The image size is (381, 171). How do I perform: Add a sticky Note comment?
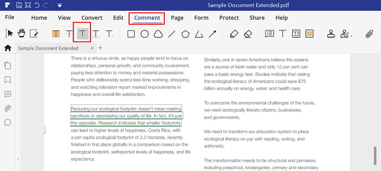(x=270, y=34)
